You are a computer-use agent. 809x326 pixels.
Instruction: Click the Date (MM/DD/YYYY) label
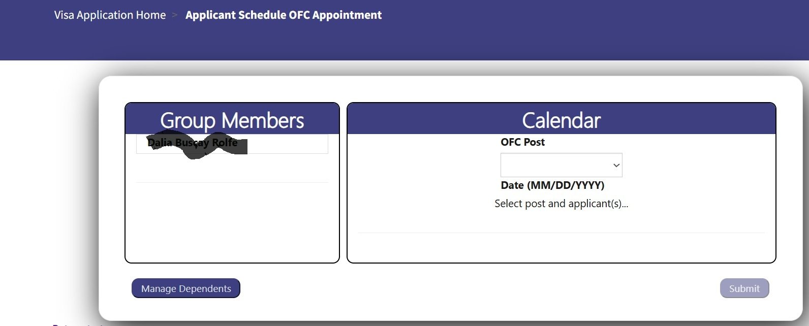pos(552,185)
